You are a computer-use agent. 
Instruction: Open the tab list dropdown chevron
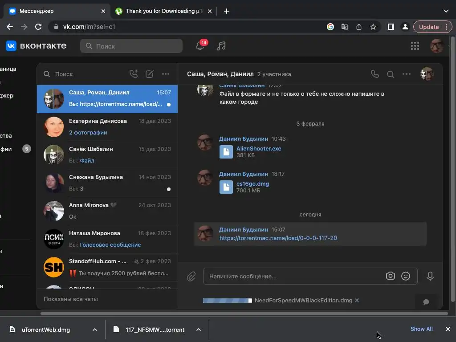click(x=446, y=11)
